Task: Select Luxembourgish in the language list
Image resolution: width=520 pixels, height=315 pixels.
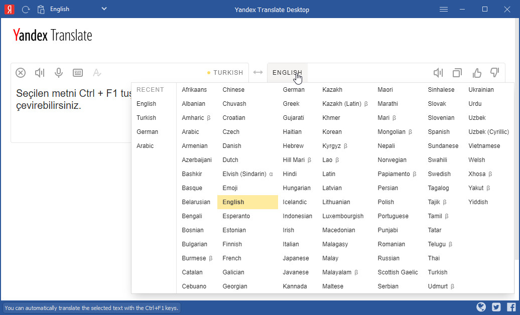Action: [343, 216]
